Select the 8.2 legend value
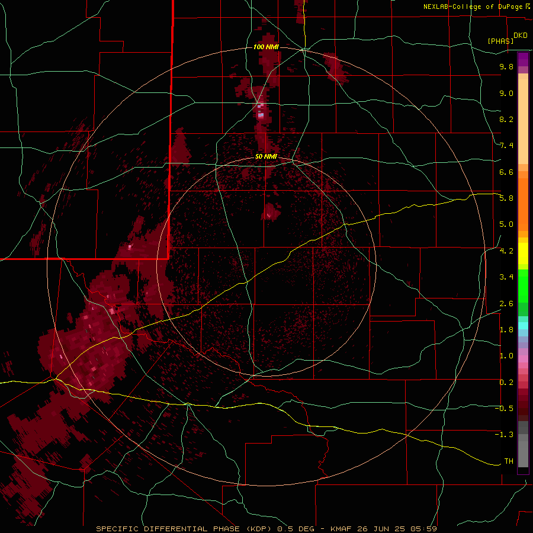 (x=506, y=119)
